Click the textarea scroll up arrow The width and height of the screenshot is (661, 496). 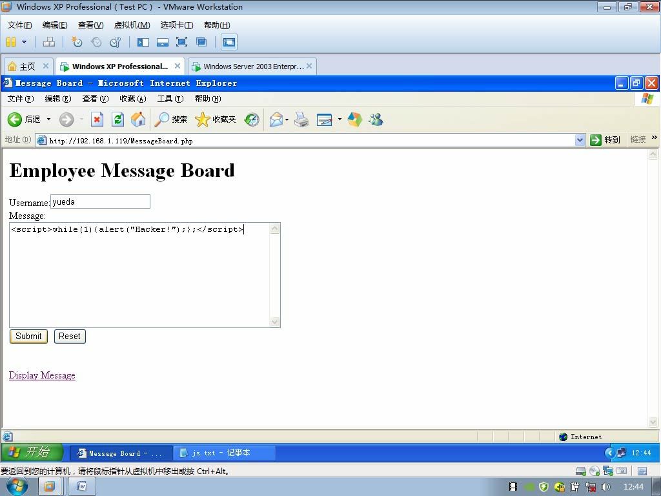tap(274, 229)
